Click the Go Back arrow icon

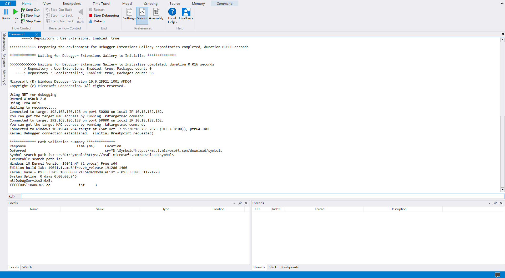pyautogui.click(x=80, y=12)
